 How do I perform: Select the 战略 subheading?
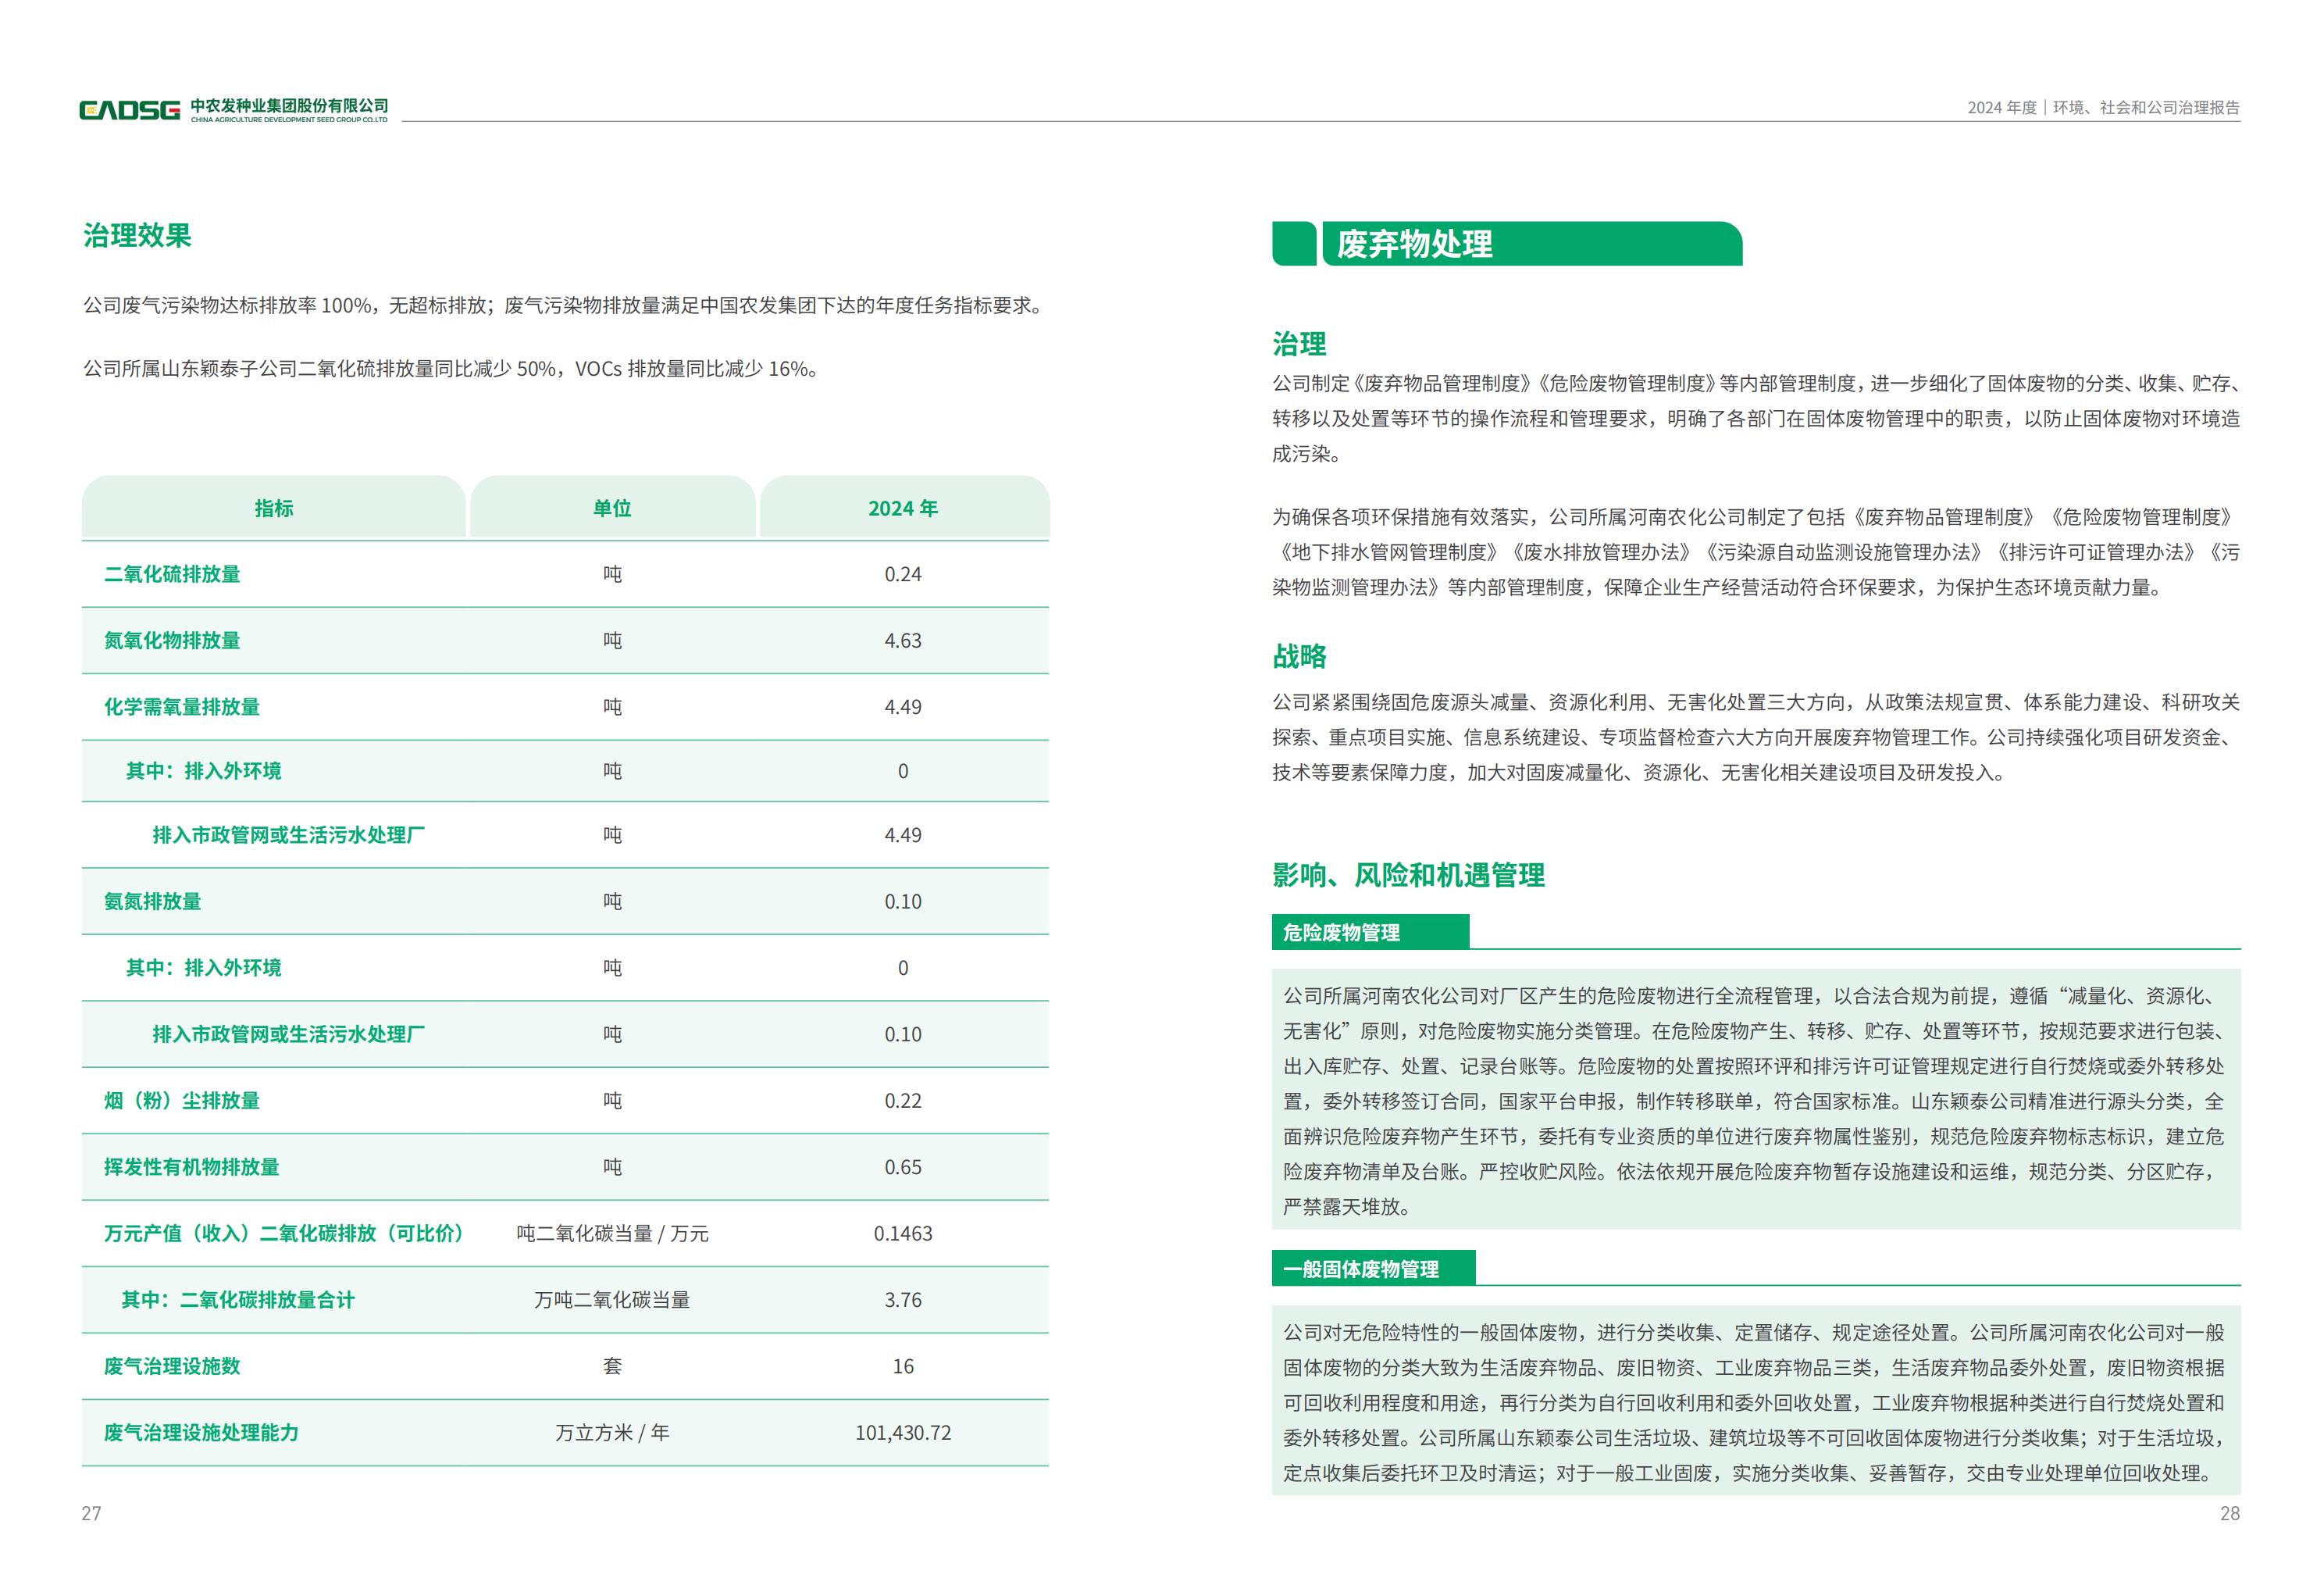click(1299, 656)
